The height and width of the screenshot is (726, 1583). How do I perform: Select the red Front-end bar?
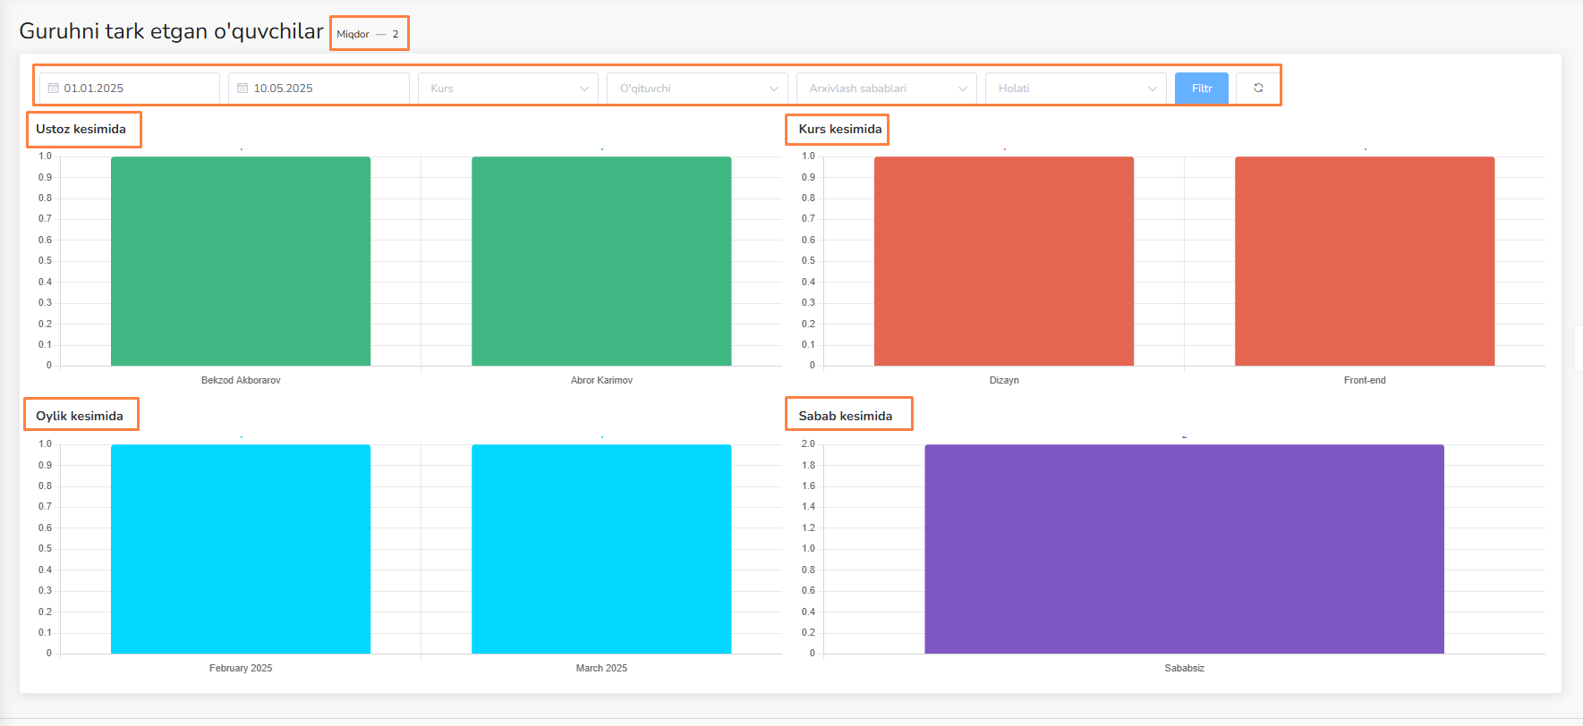1365,261
